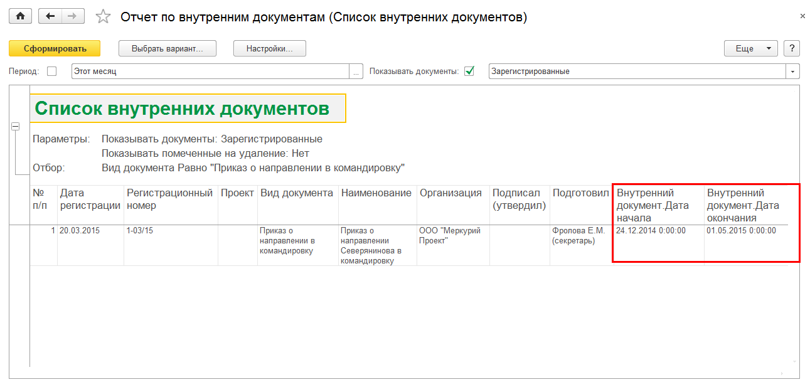The height and width of the screenshot is (382, 810).
Task: Open the Настройки dialog
Action: 269,49
